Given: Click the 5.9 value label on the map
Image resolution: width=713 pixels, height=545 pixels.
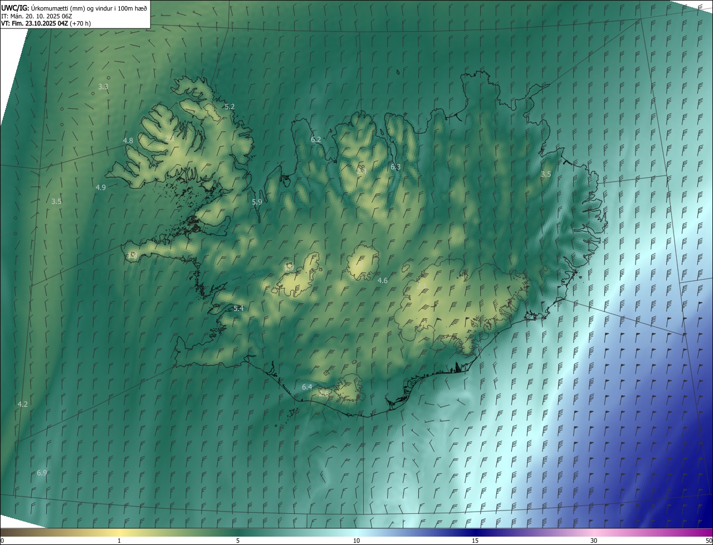Looking at the screenshot, I should 257,202.
